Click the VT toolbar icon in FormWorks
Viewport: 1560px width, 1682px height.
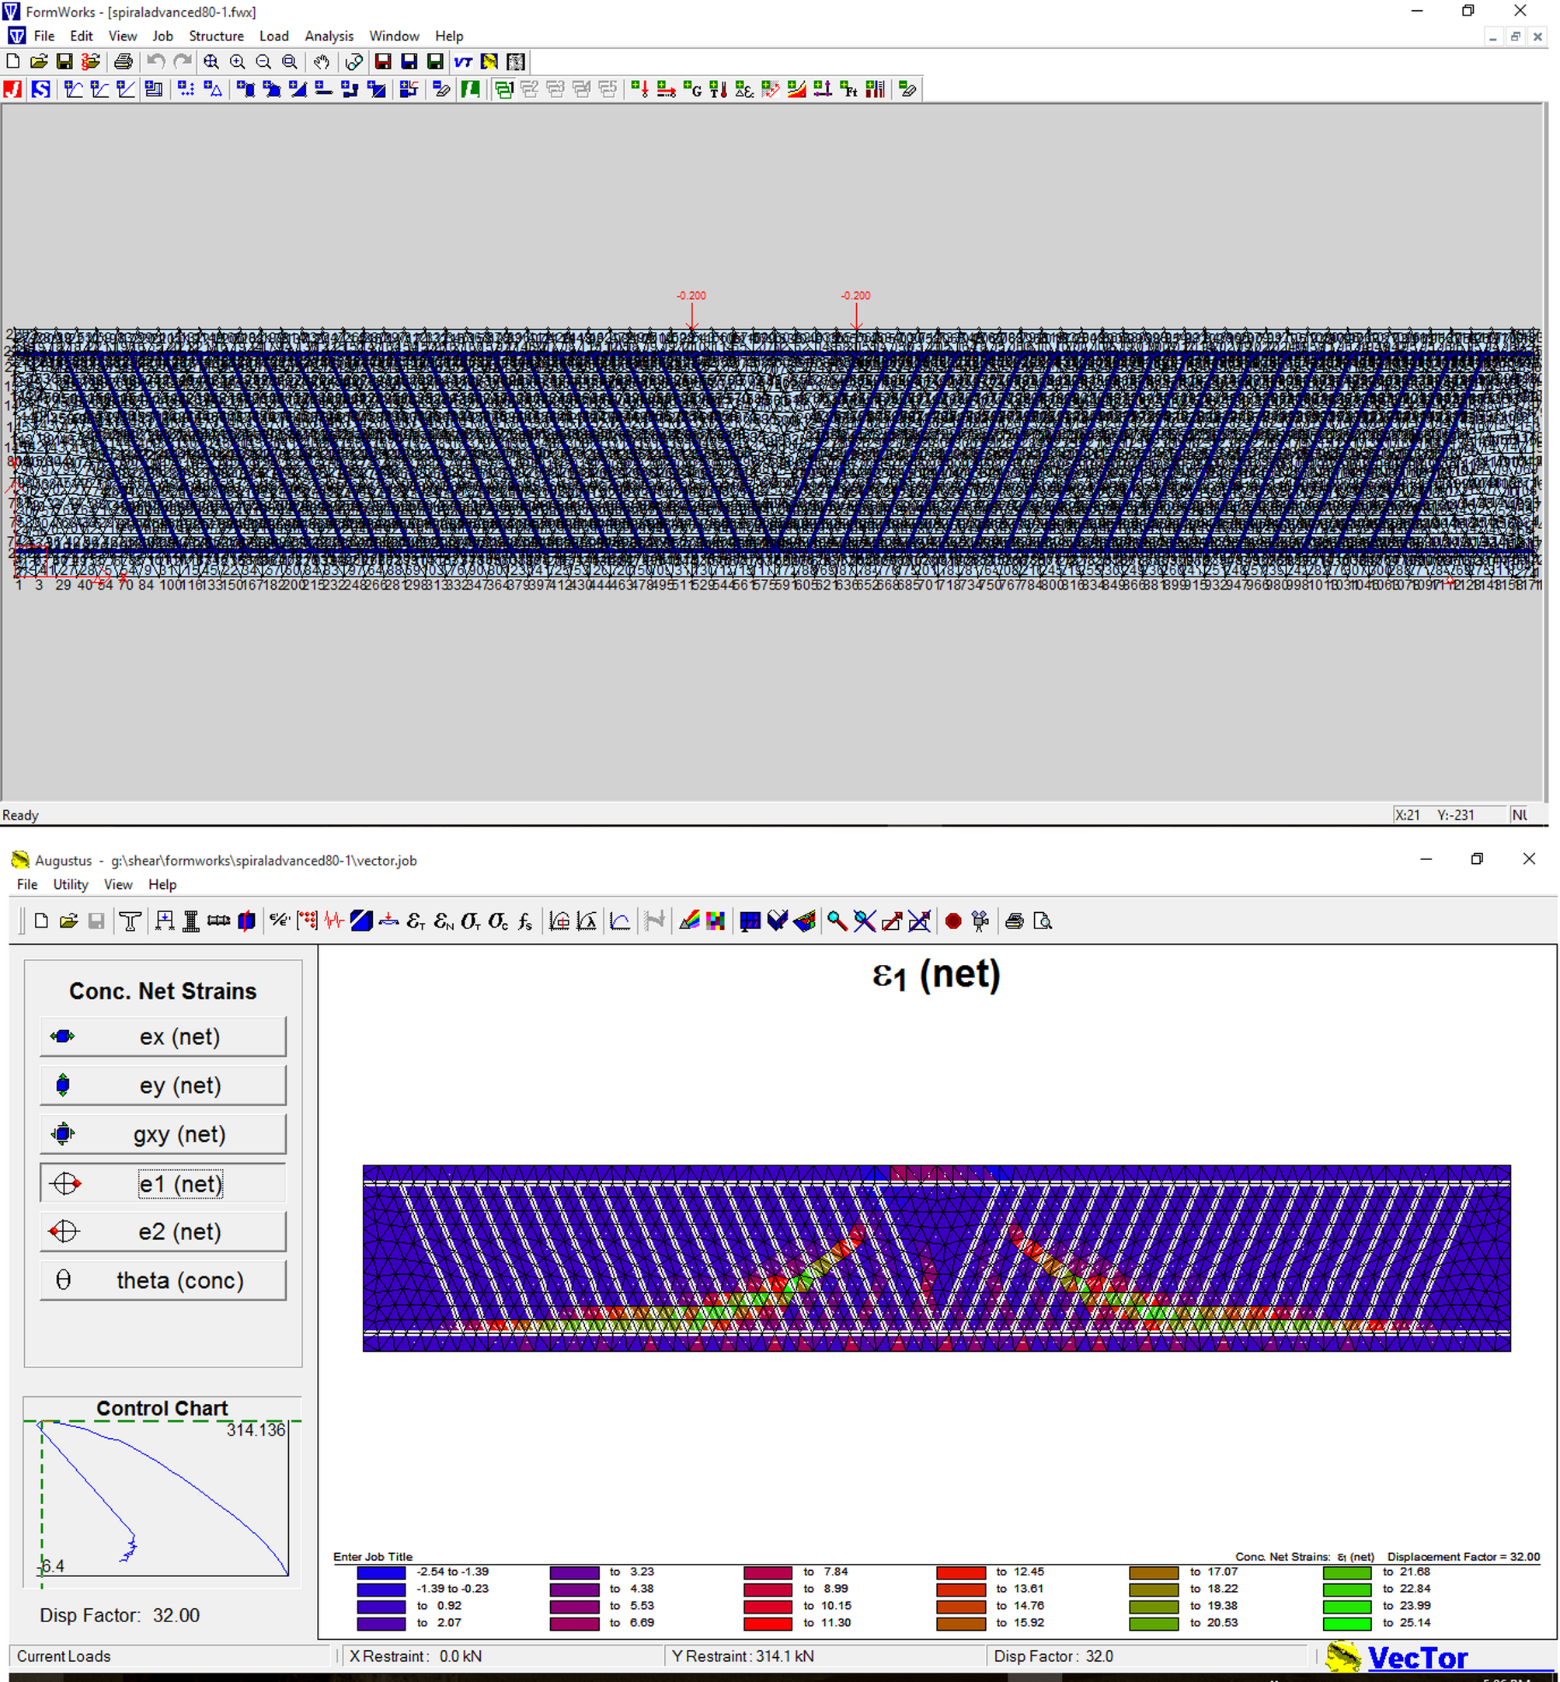coord(462,61)
